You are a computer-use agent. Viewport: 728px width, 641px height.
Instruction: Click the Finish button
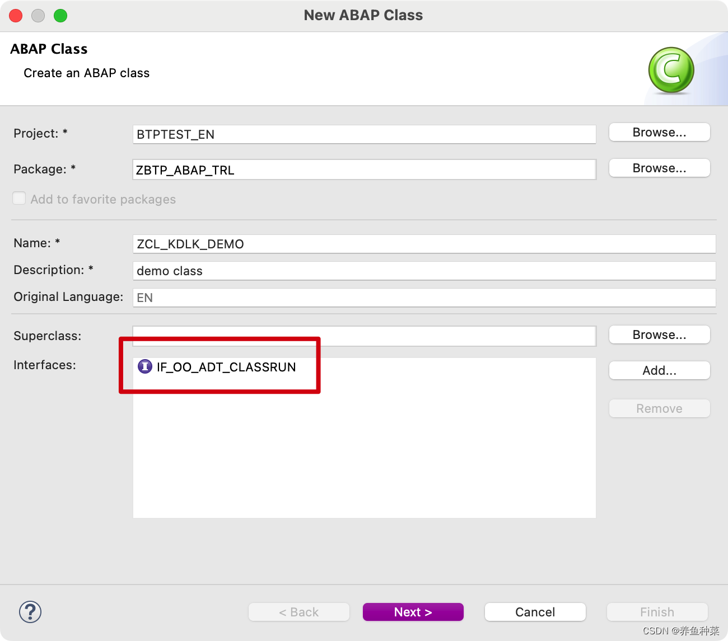point(657,612)
